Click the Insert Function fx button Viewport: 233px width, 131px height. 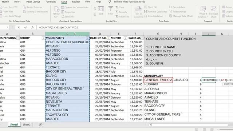pyautogui.click(x=32, y=27)
